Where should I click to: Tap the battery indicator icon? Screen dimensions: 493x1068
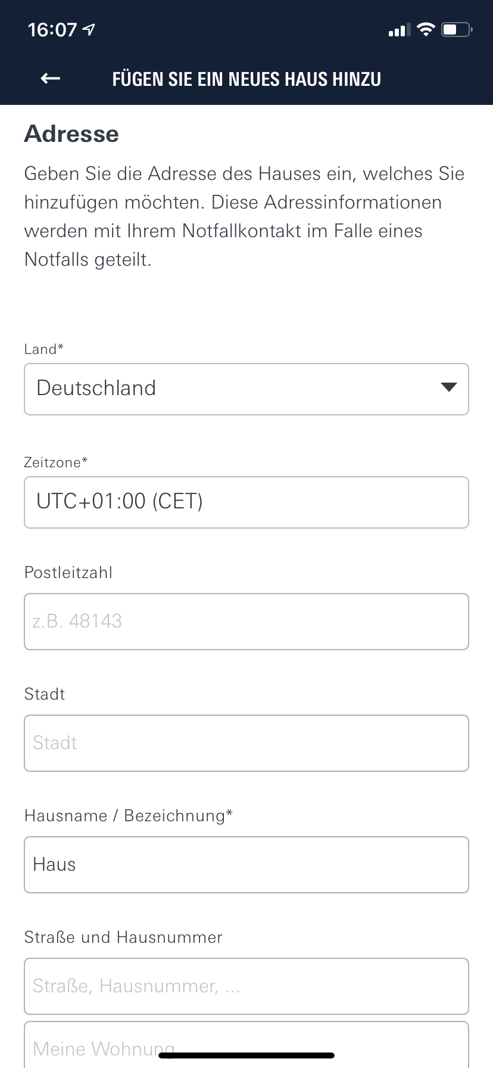(x=457, y=29)
